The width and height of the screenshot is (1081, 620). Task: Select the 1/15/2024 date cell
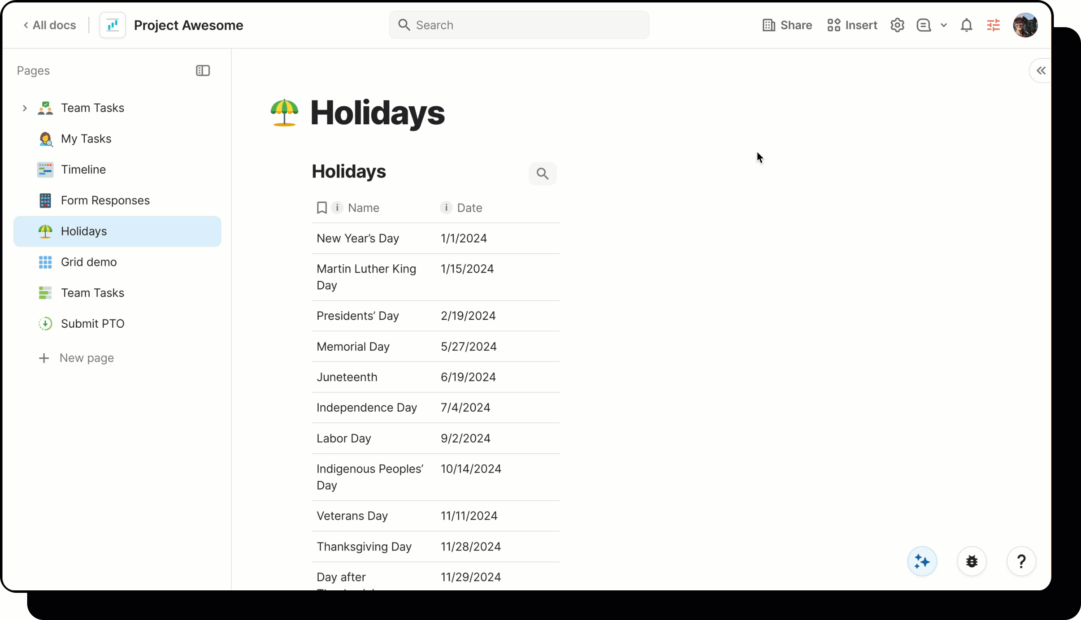click(497, 277)
